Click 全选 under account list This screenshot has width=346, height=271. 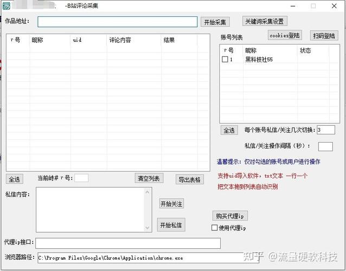pyautogui.click(x=229, y=130)
